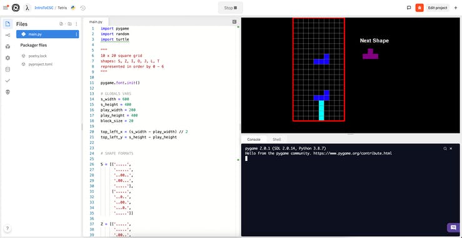The height and width of the screenshot is (238, 462).
Task: Click the s_width = 600 line
Action: pos(115,99)
